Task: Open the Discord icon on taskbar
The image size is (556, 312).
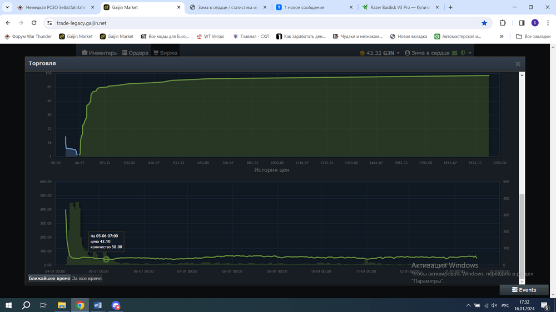Action: pyautogui.click(x=116, y=305)
